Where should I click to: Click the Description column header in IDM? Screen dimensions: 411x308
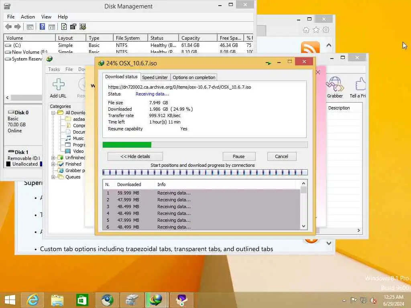tap(339, 108)
